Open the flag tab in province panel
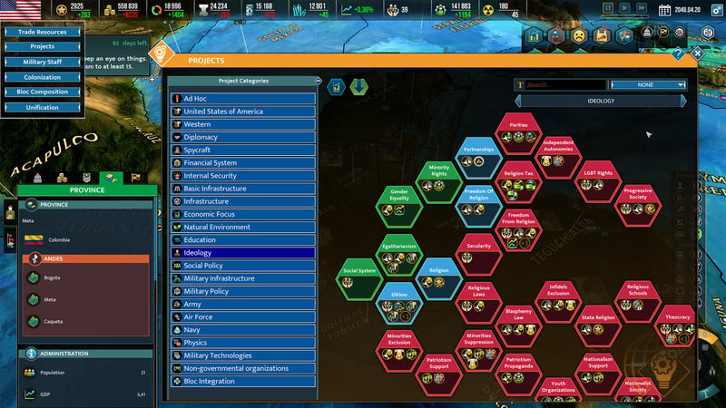The width and height of the screenshot is (726, 408). point(135,178)
